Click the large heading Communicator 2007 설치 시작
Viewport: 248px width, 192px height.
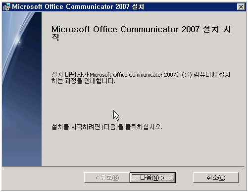tap(141, 33)
